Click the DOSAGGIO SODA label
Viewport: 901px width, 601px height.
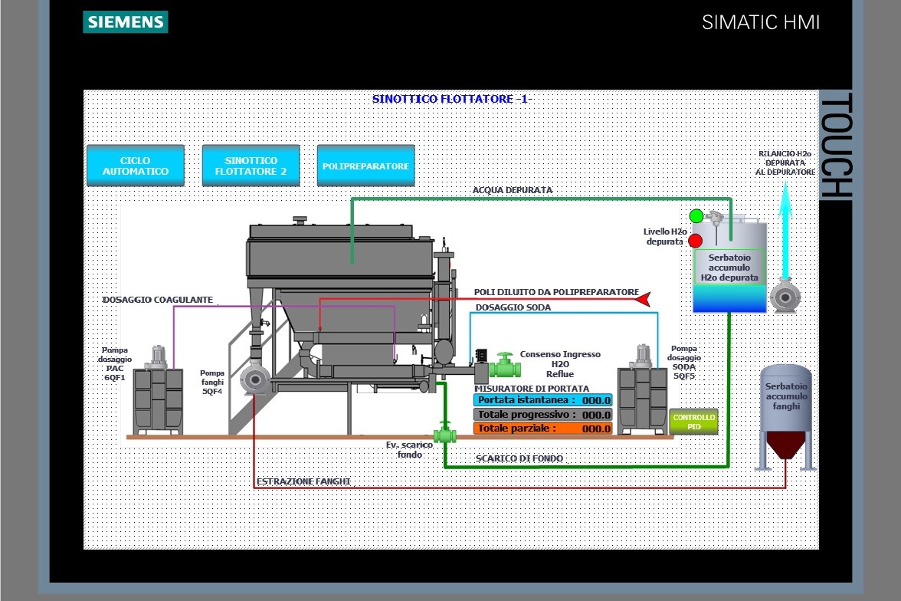tap(513, 307)
